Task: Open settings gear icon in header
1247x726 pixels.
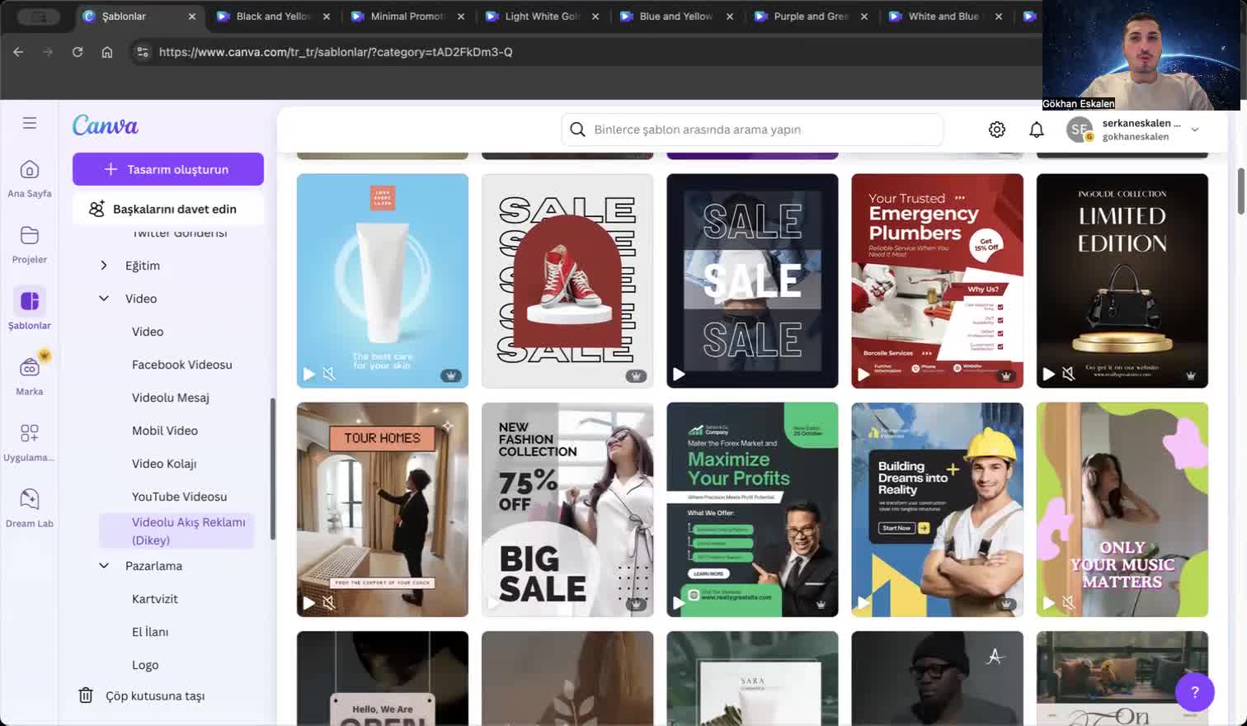Action: tap(997, 130)
